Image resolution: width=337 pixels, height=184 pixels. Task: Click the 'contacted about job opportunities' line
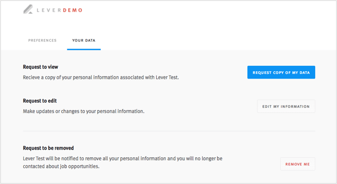click(x=61, y=166)
